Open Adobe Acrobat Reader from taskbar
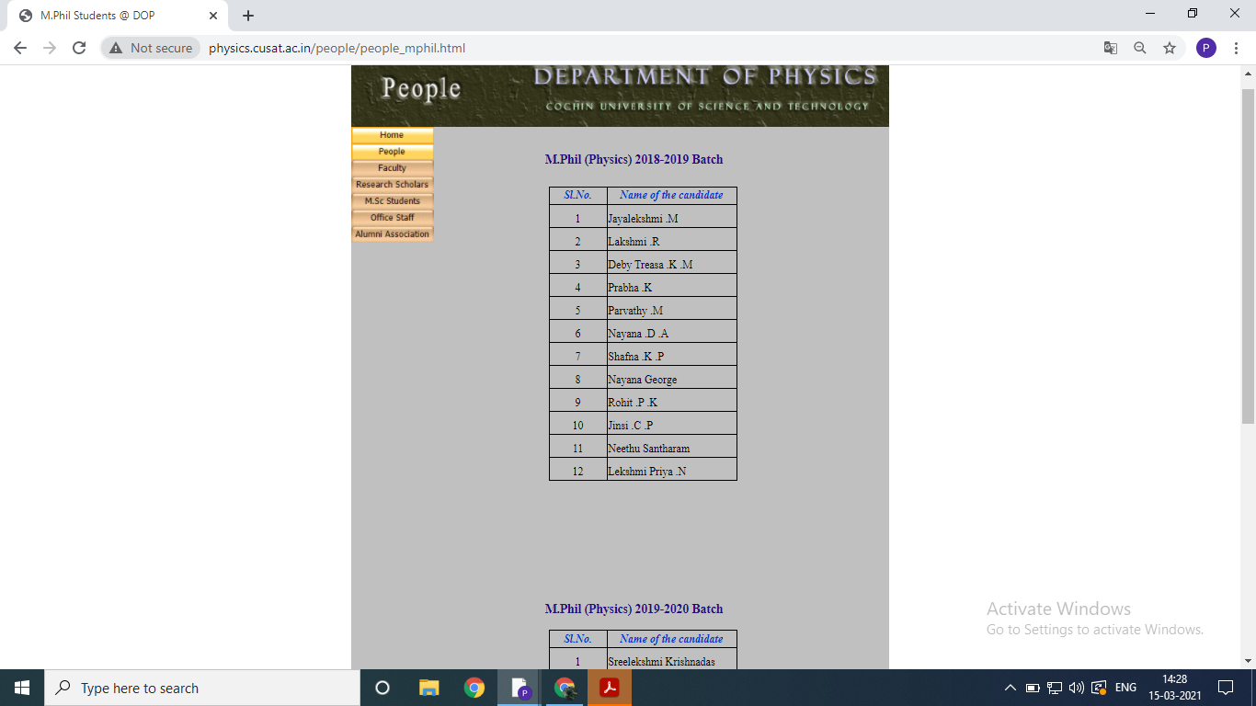1256x706 pixels. pyautogui.click(x=610, y=688)
